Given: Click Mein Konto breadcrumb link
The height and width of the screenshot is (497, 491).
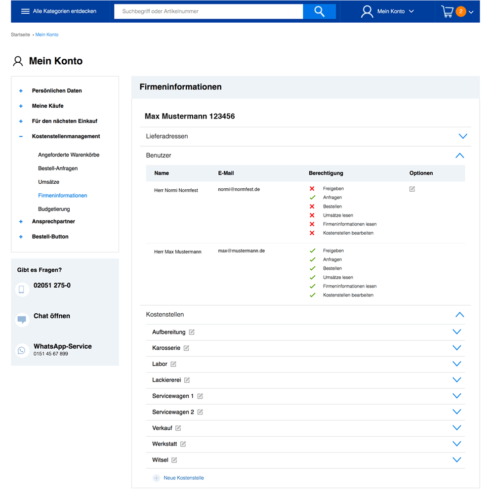Looking at the screenshot, I should point(47,35).
